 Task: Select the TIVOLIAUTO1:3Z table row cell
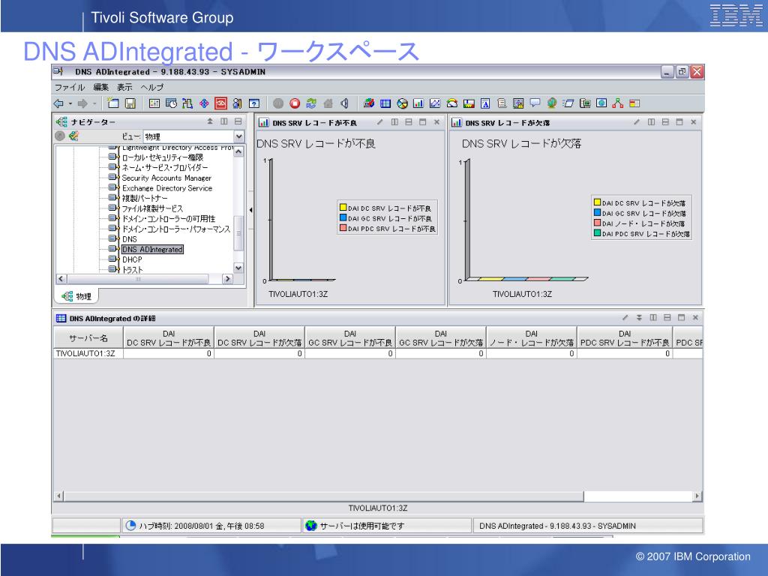tap(88, 353)
